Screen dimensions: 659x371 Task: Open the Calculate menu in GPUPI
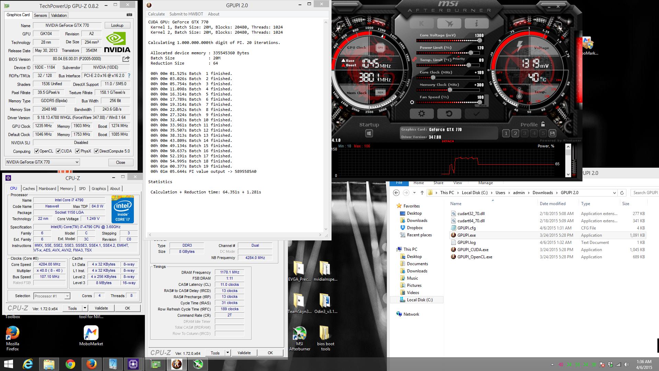[156, 14]
